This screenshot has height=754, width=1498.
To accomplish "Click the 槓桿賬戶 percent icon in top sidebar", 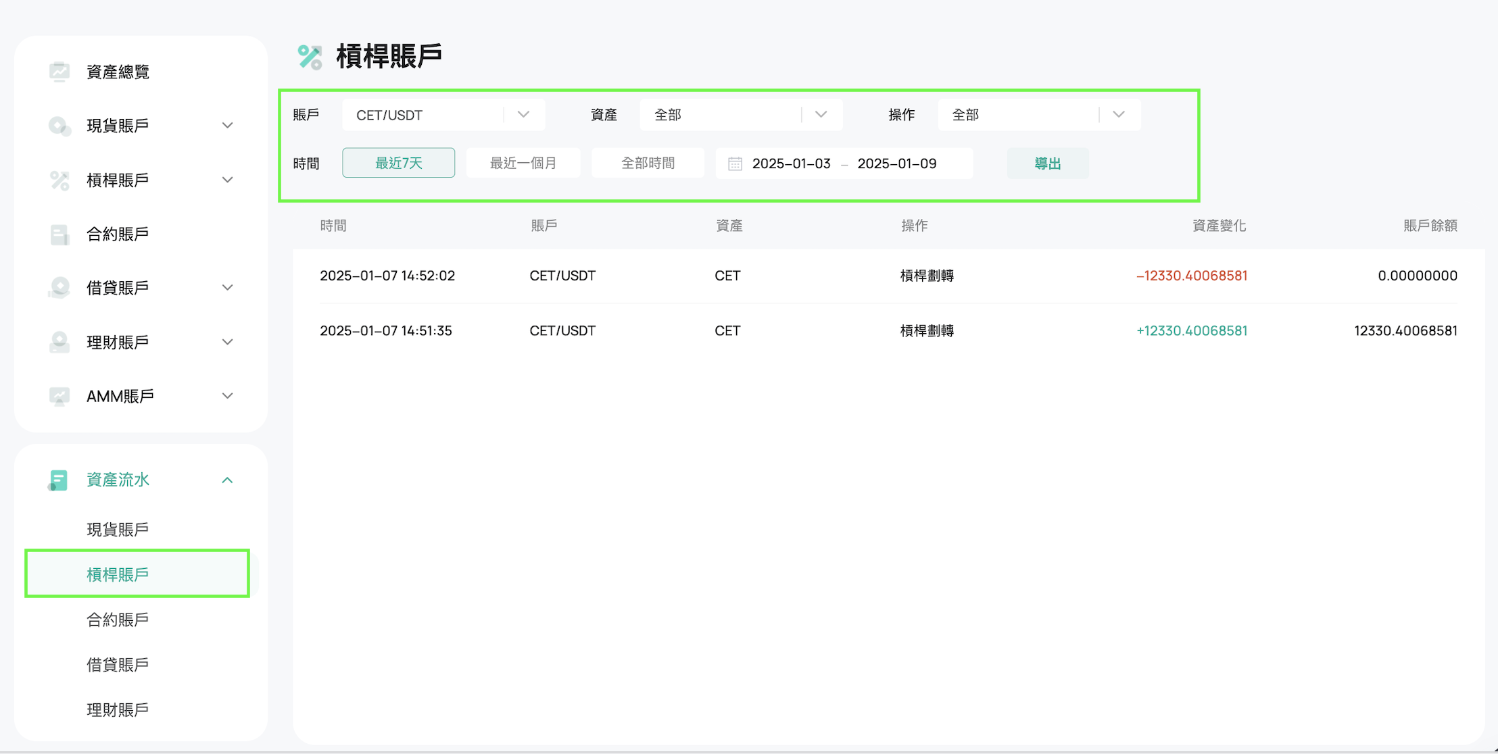I will coord(59,180).
